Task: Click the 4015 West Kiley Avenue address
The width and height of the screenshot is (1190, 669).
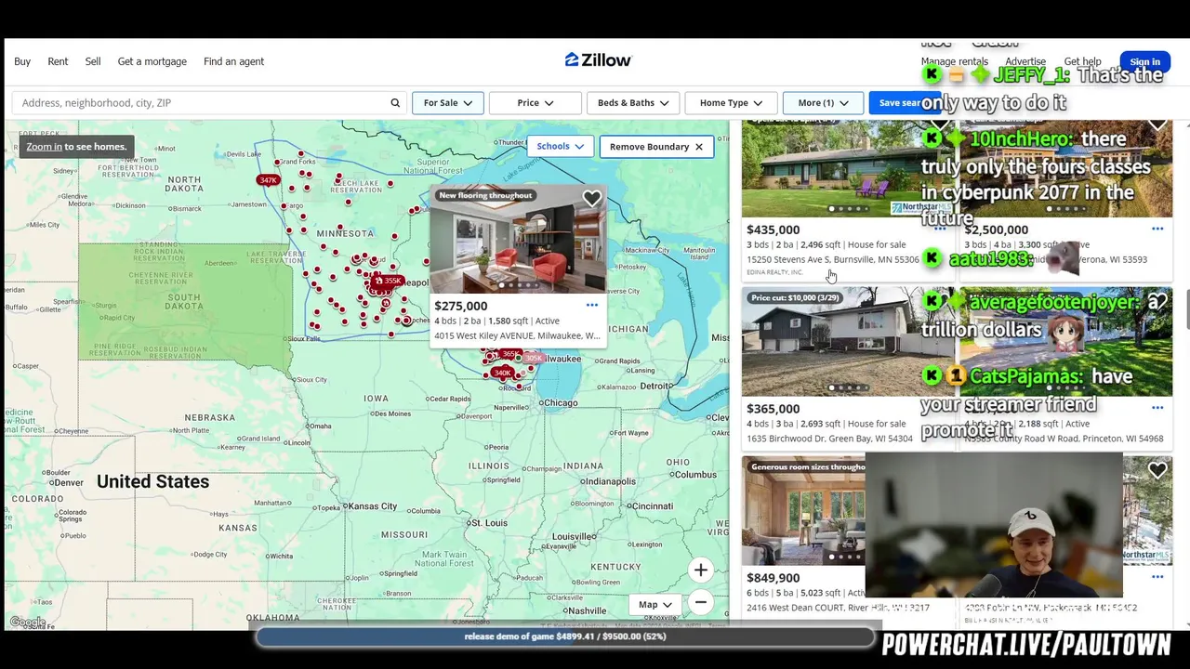Action: tap(517, 335)
